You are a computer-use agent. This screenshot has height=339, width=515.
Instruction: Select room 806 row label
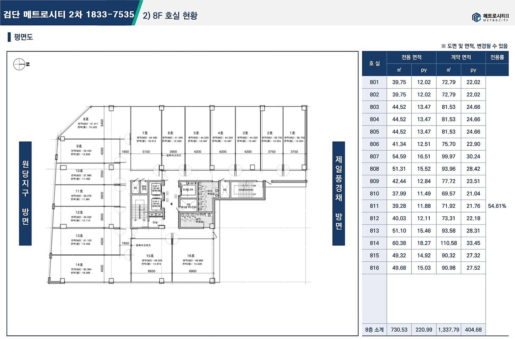[x=374, y=144]
